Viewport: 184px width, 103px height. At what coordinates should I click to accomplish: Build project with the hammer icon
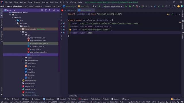[99, 6]
